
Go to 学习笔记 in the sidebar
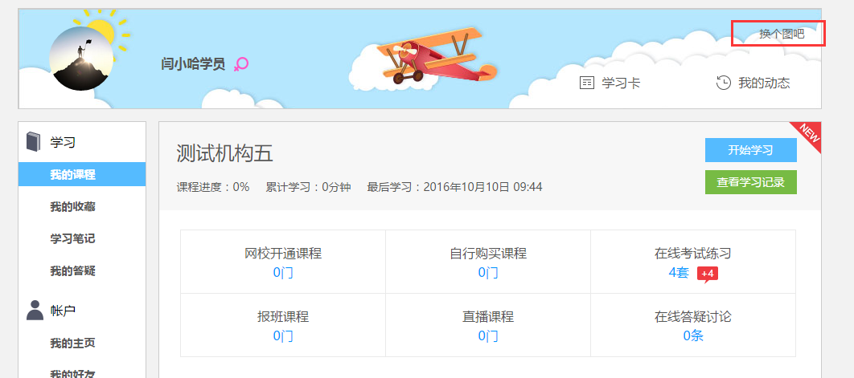(72, 239)
